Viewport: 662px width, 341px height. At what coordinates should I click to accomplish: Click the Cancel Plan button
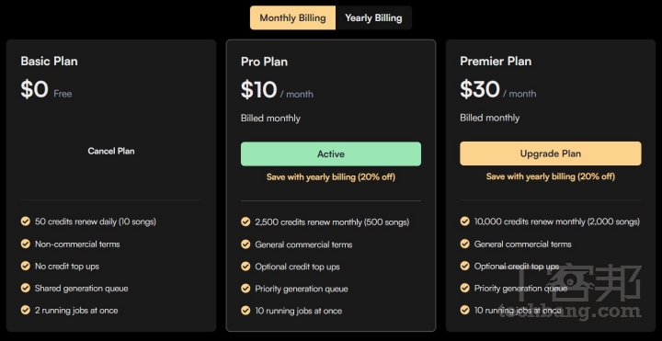[111, 151]
